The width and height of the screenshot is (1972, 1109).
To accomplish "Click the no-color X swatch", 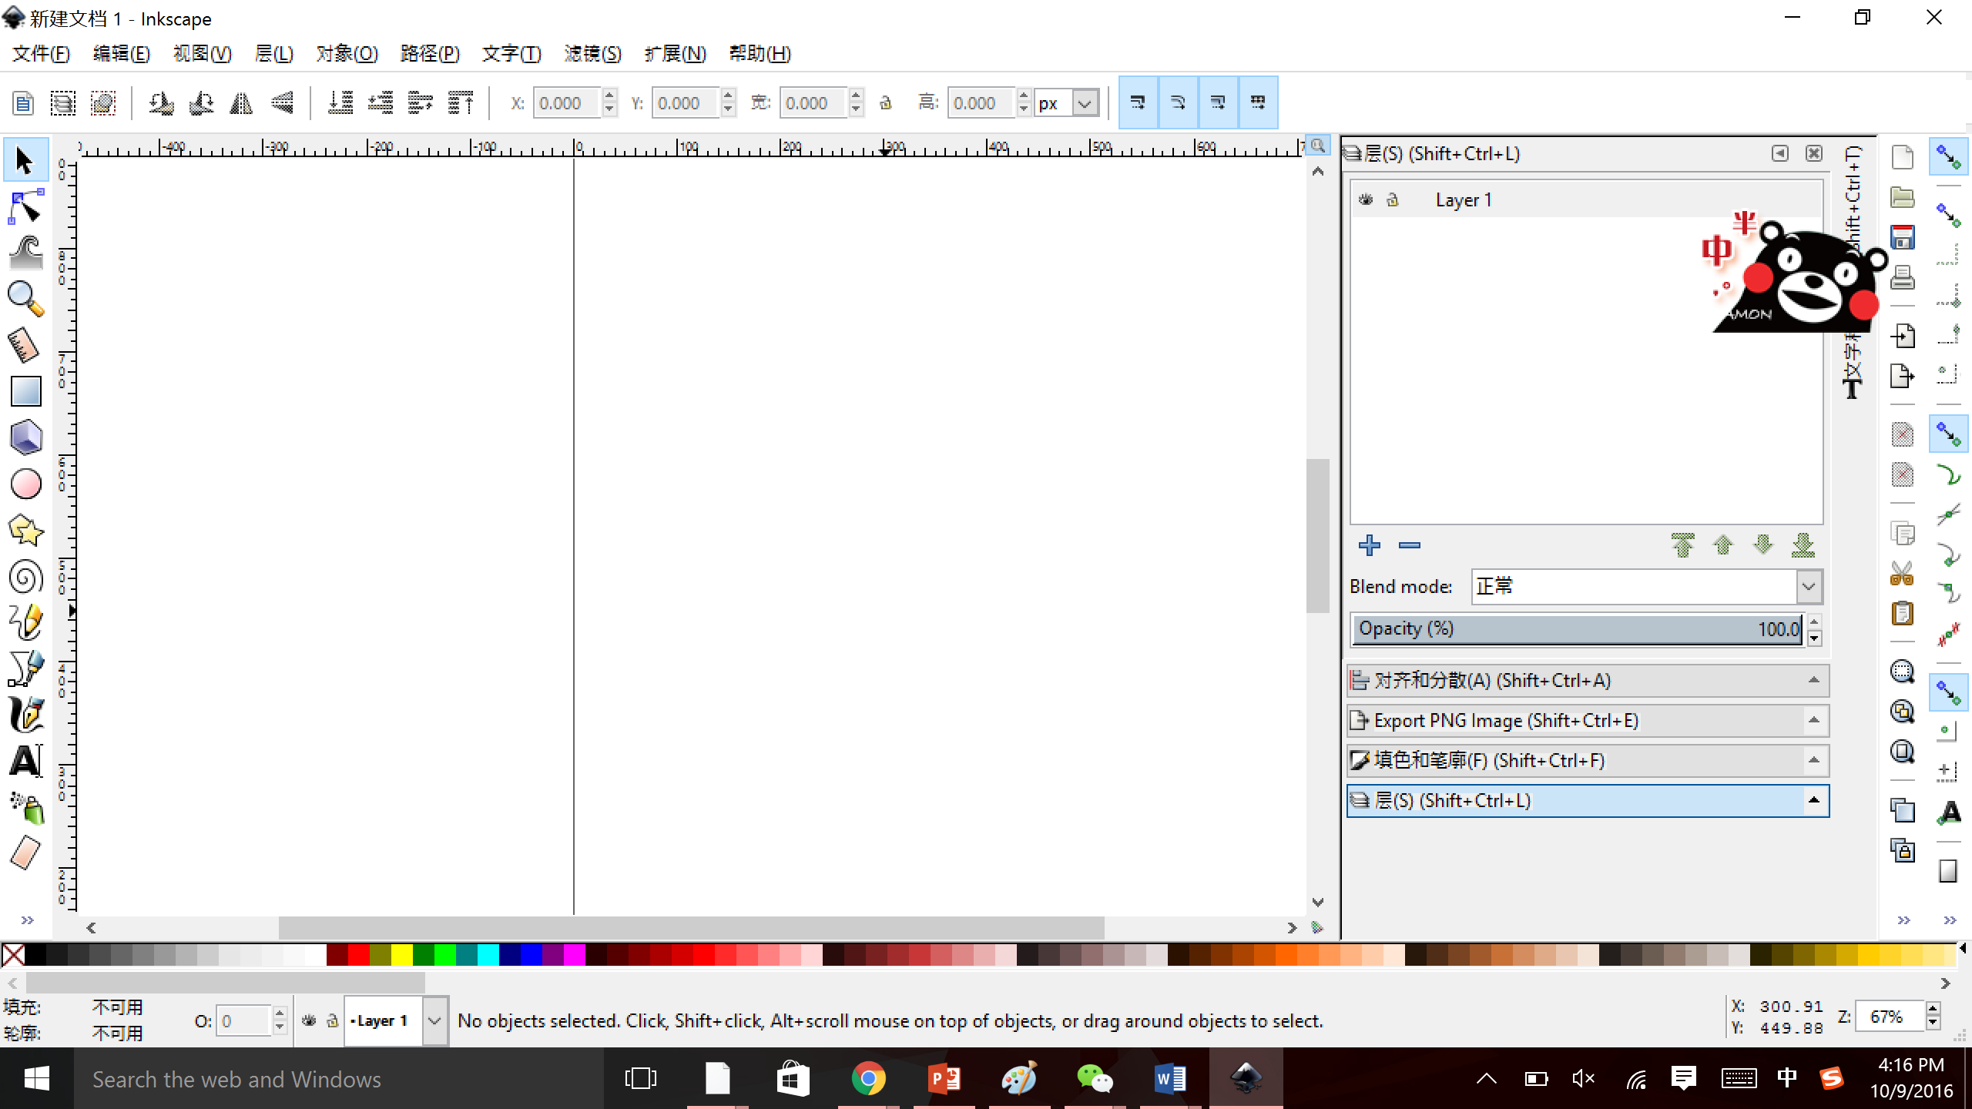I will (x=12, y=955).
